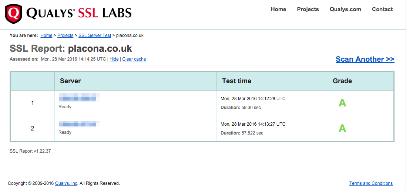Click the Hide link beside assessment date
Screen dimensions: 406x190
(x=114, y=59)
